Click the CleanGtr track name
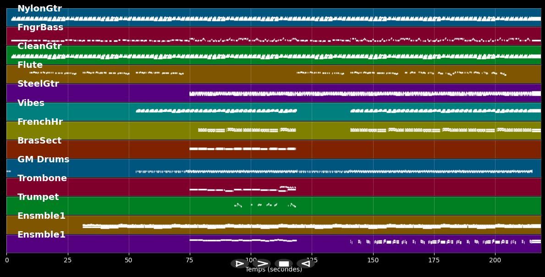Image resolution: width=545 pixels, height=277 pixels. tap(39, 46)
